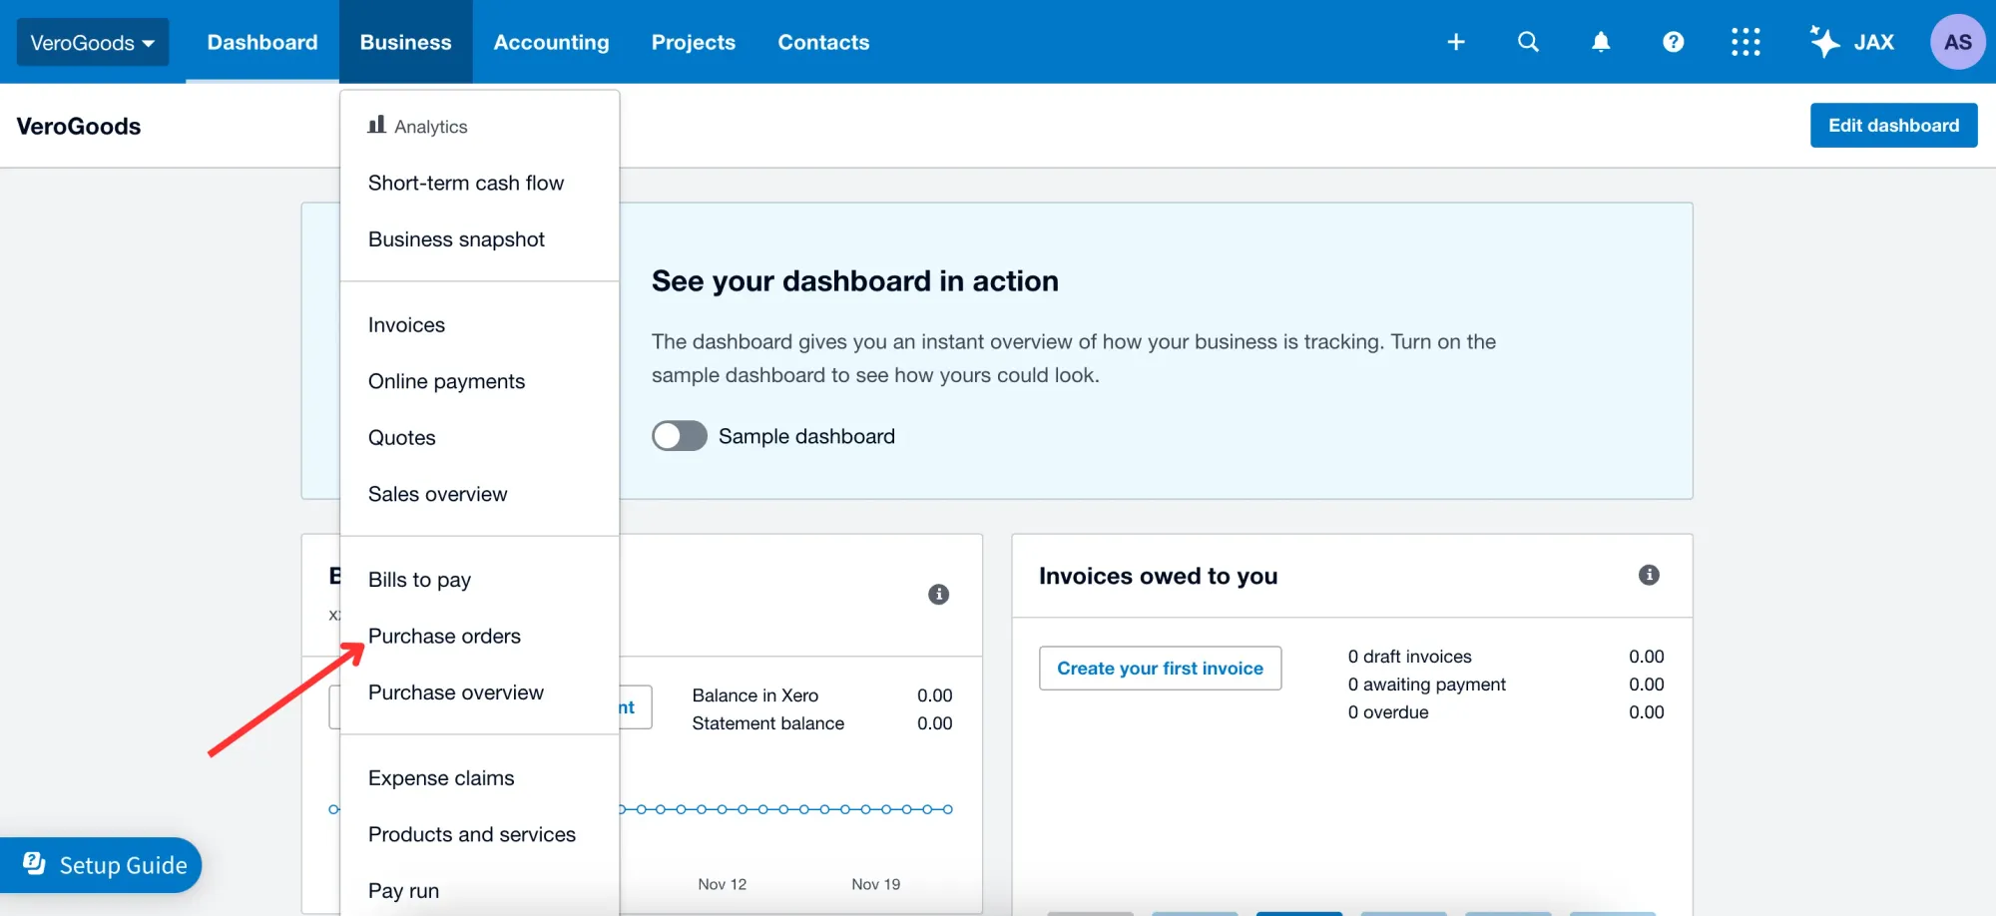Open the Setup Guide

coord(101,865)
